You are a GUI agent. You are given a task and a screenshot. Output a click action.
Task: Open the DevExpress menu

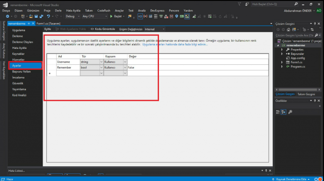coord(157,11)
